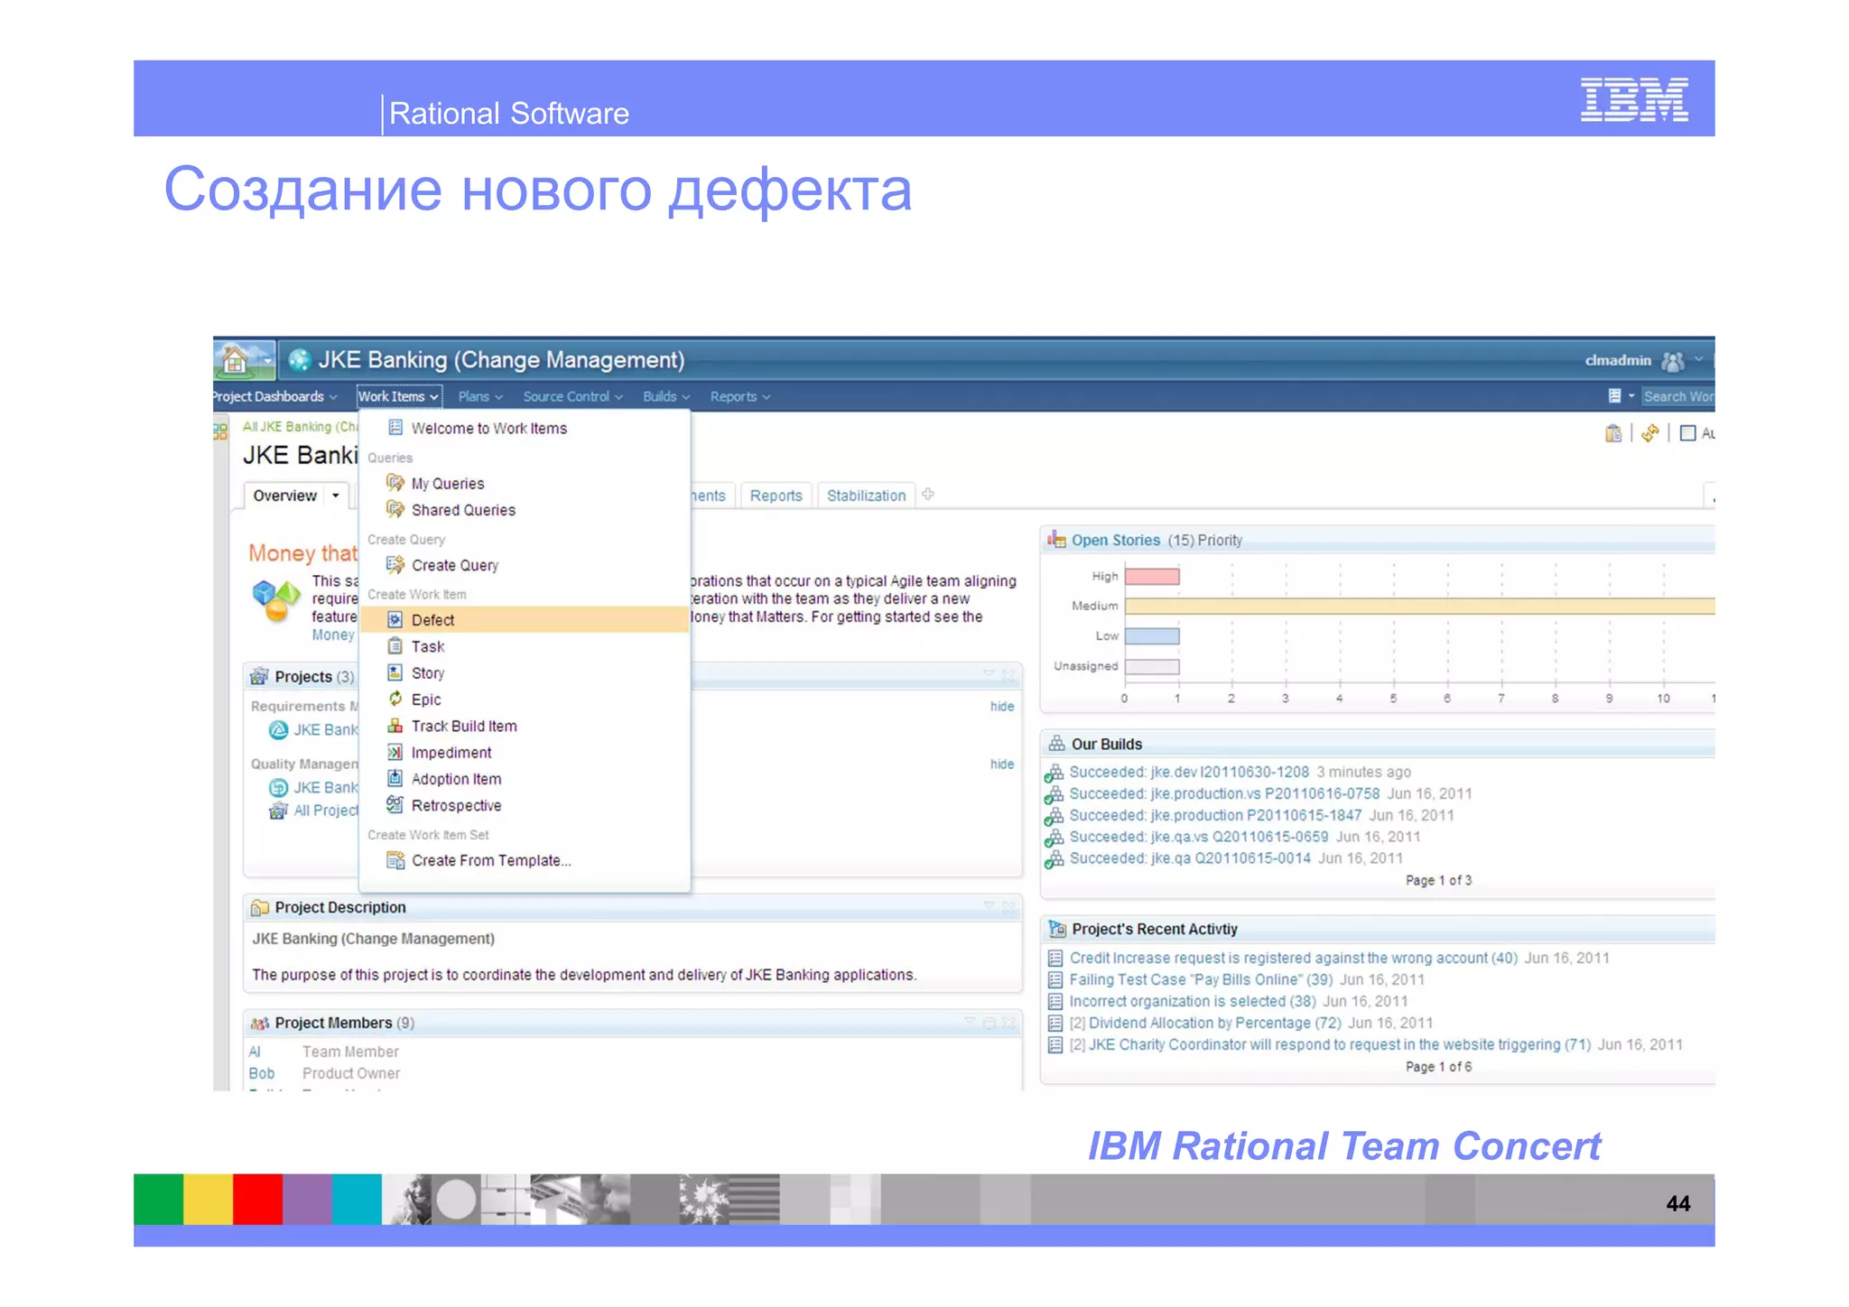Open Failing Test Case Pay Bills Online link
The image size is (1849, 1307).
(x=1201, y=979)
